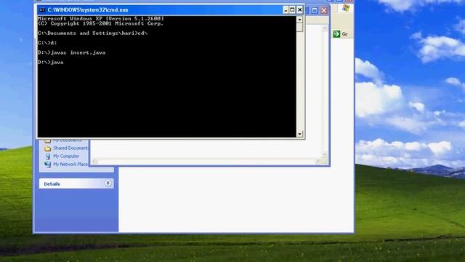This screenshot has height=262, width=465.
Task: Click the 'javac insert.java' command line
Action: [71, 52]
